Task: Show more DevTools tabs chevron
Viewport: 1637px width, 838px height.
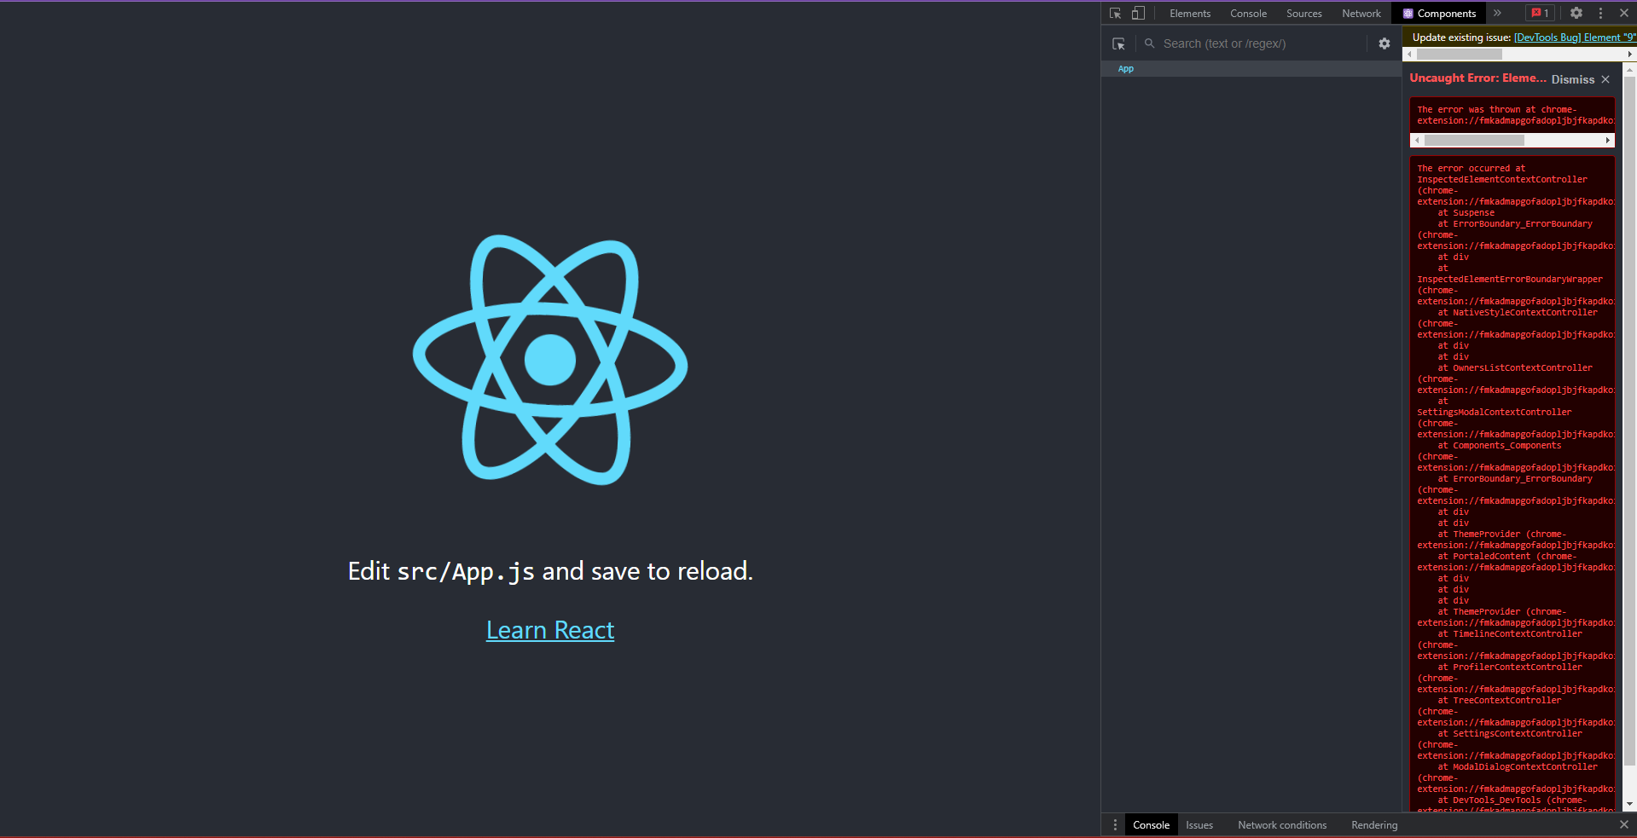Action: coord(1497,13)
